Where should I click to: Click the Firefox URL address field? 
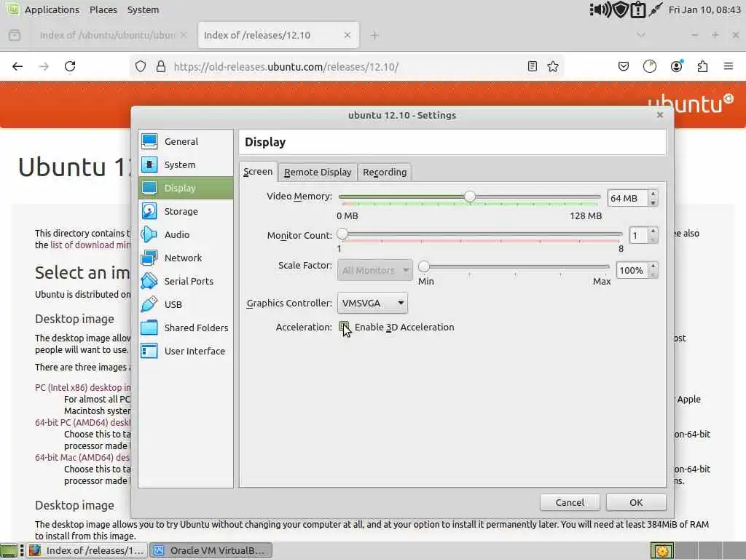(x=346, y=66)
